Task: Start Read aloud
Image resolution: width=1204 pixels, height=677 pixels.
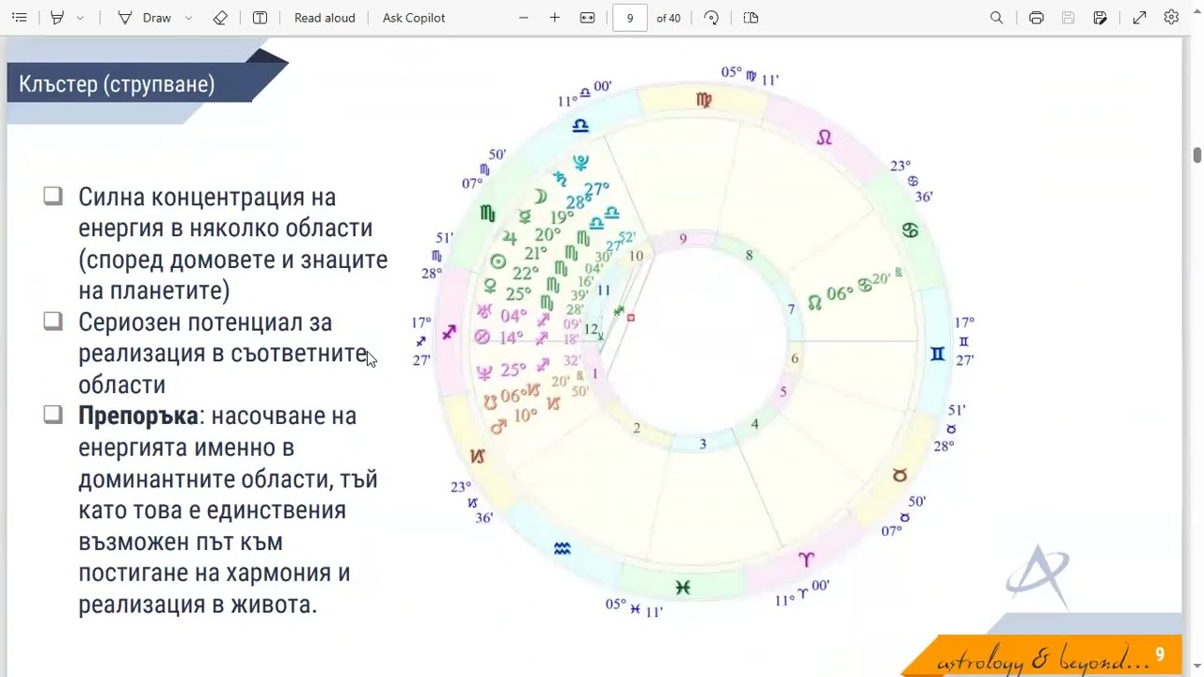Action: pos(325,18)
